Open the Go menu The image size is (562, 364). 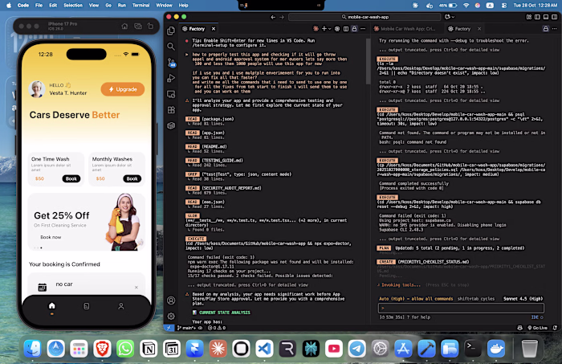pyautogui.click(x=108, y=6)
